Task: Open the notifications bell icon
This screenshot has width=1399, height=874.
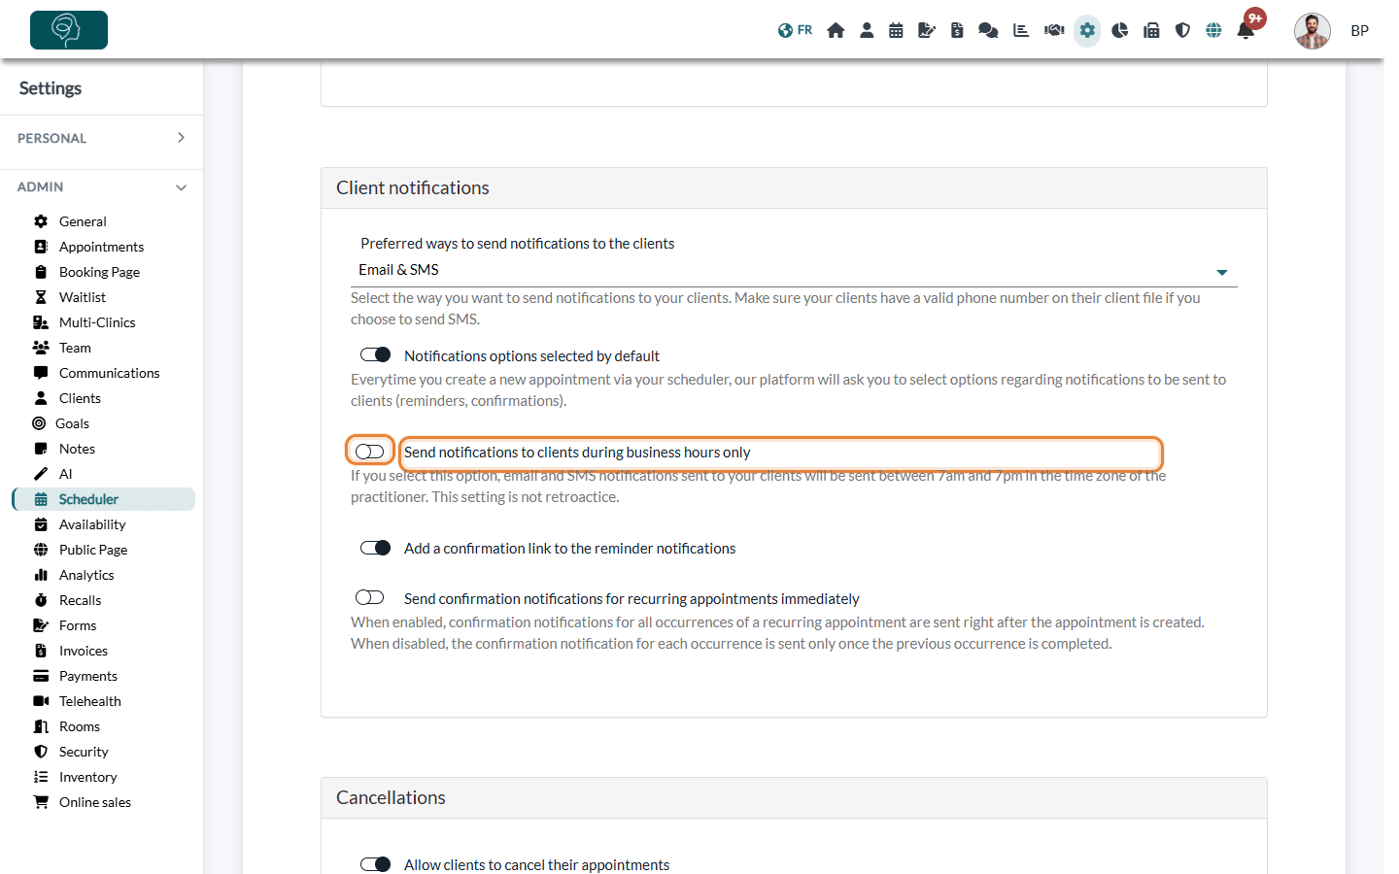Action: coord(1245,30)
